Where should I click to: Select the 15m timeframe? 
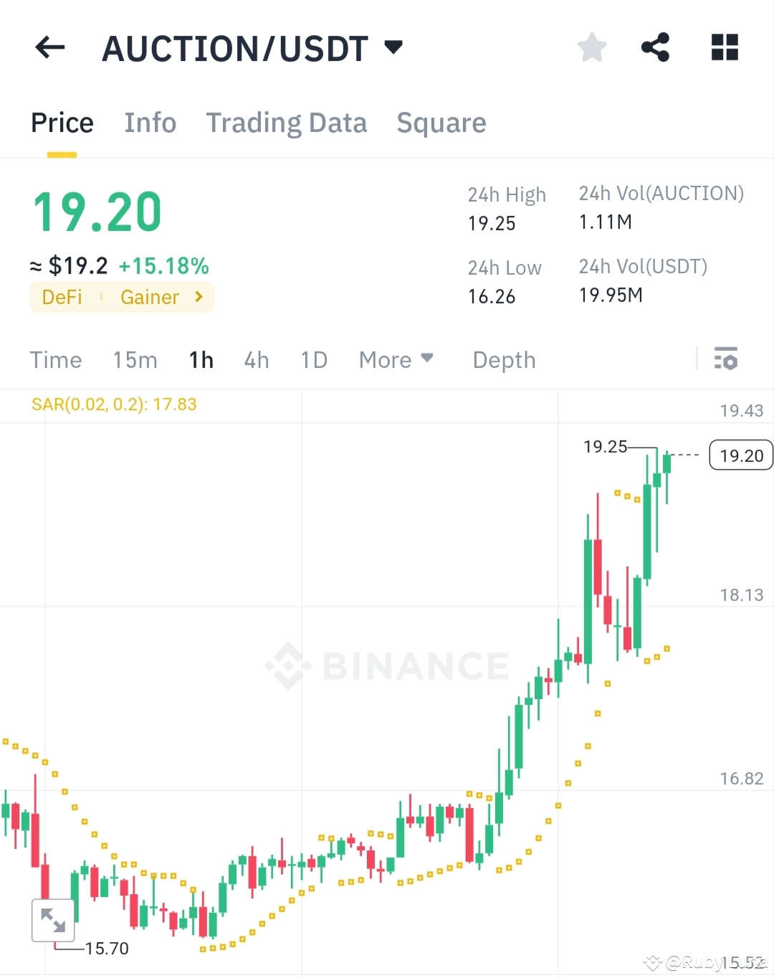(x=135, y=359)
